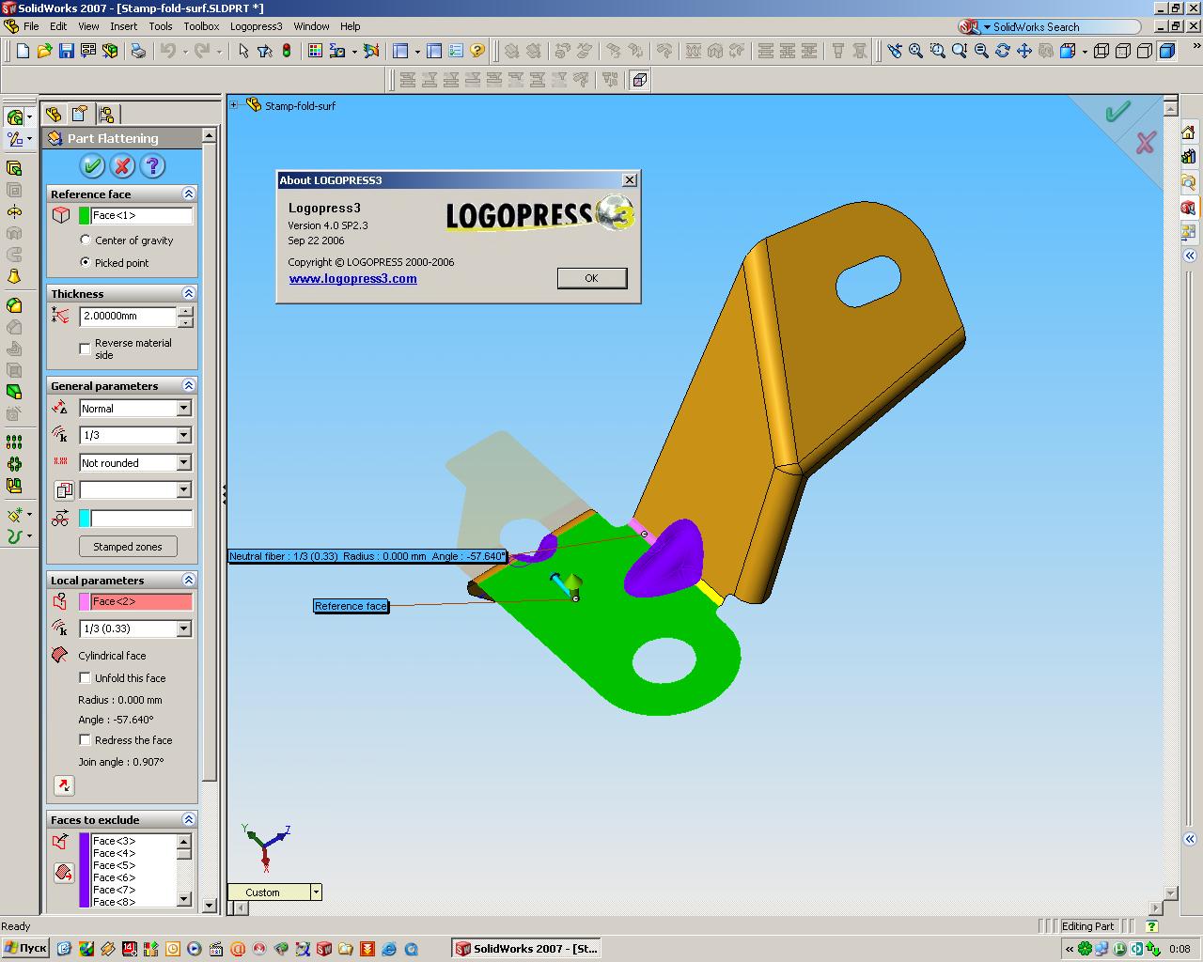
Task: Select the Picked point radio button
Action: (x=86, y=263)
